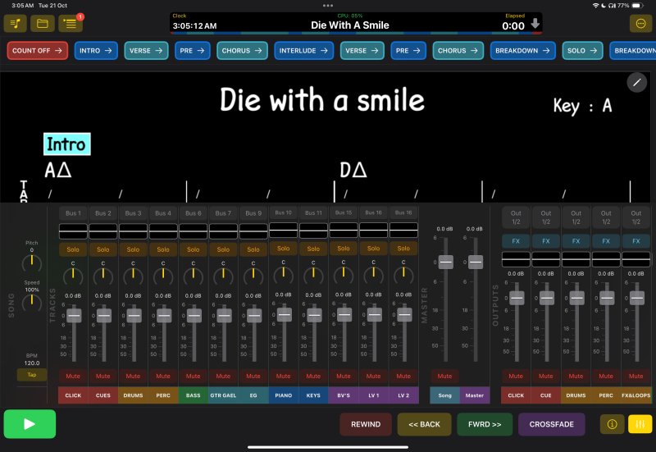Screen dimensions: 656x452
Task: Tap the pencil edit icon on lyrics view
Action: pyautogui.click(x=637, y=82)
